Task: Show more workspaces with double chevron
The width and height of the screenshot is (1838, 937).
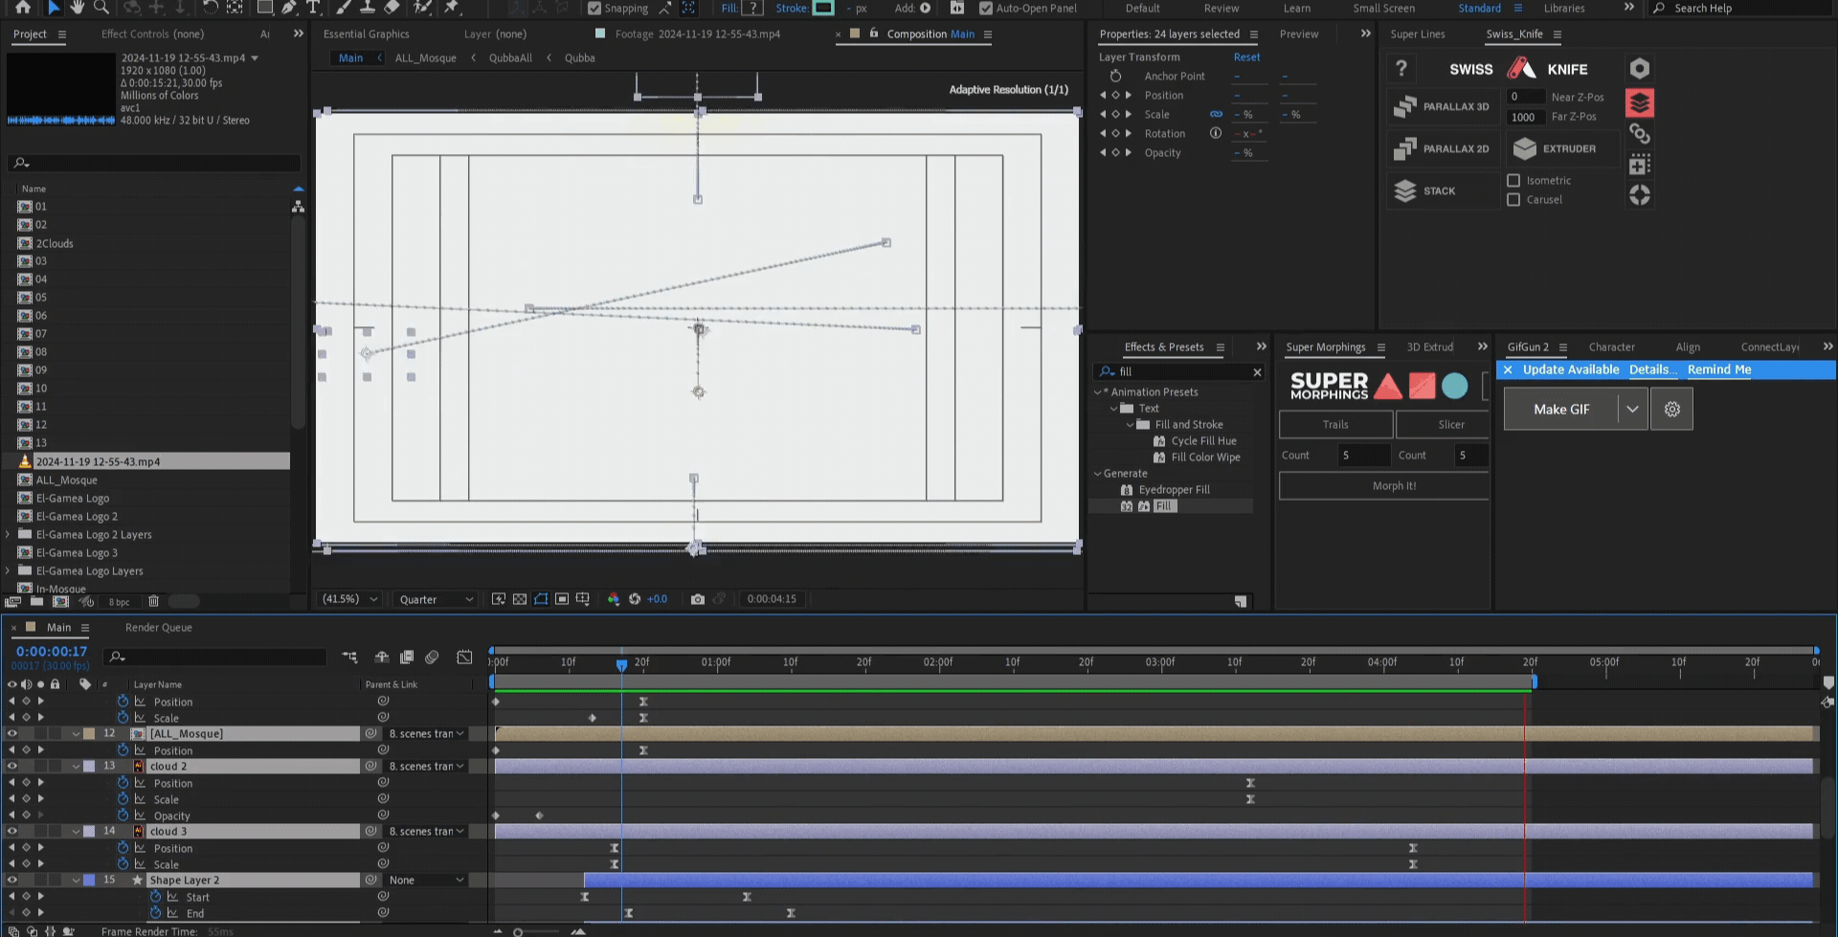Action: [x=1628, y=8]
